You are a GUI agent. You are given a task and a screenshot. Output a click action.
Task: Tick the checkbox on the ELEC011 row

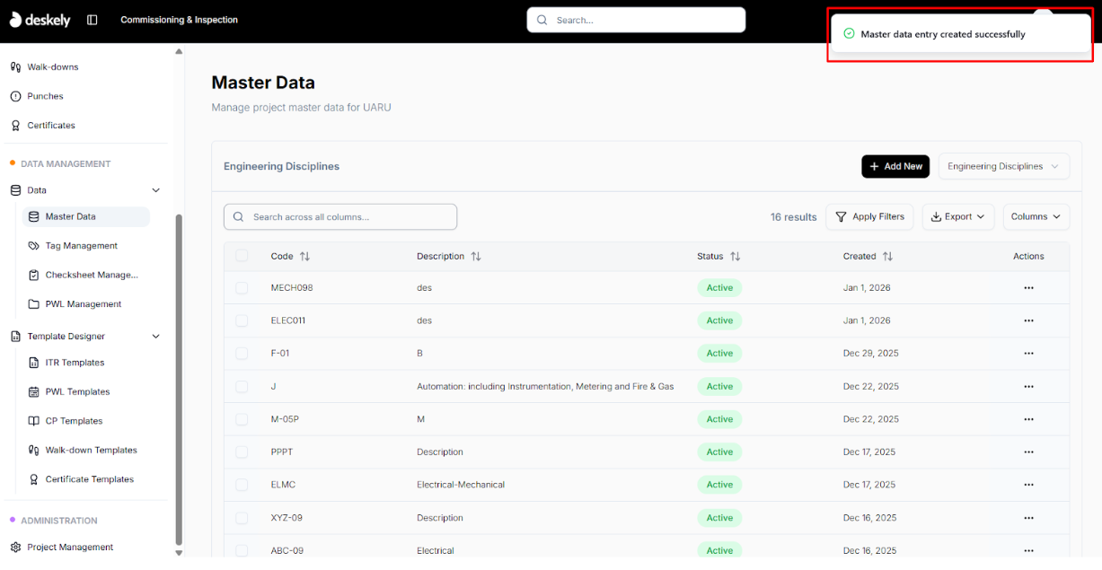[x=242, y=320]
